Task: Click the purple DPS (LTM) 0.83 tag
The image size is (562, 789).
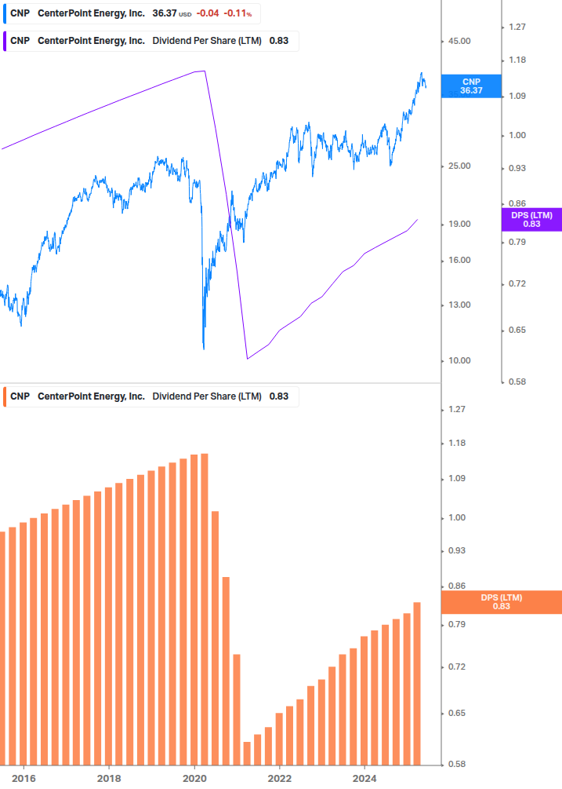Action: coord(531,219)
